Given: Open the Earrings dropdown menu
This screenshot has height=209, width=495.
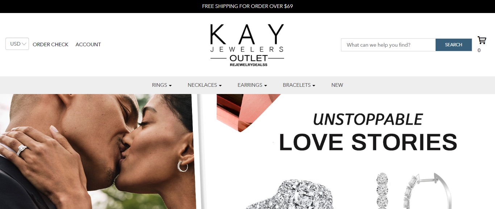Looking at the screenshot, I should coord(252,85).
